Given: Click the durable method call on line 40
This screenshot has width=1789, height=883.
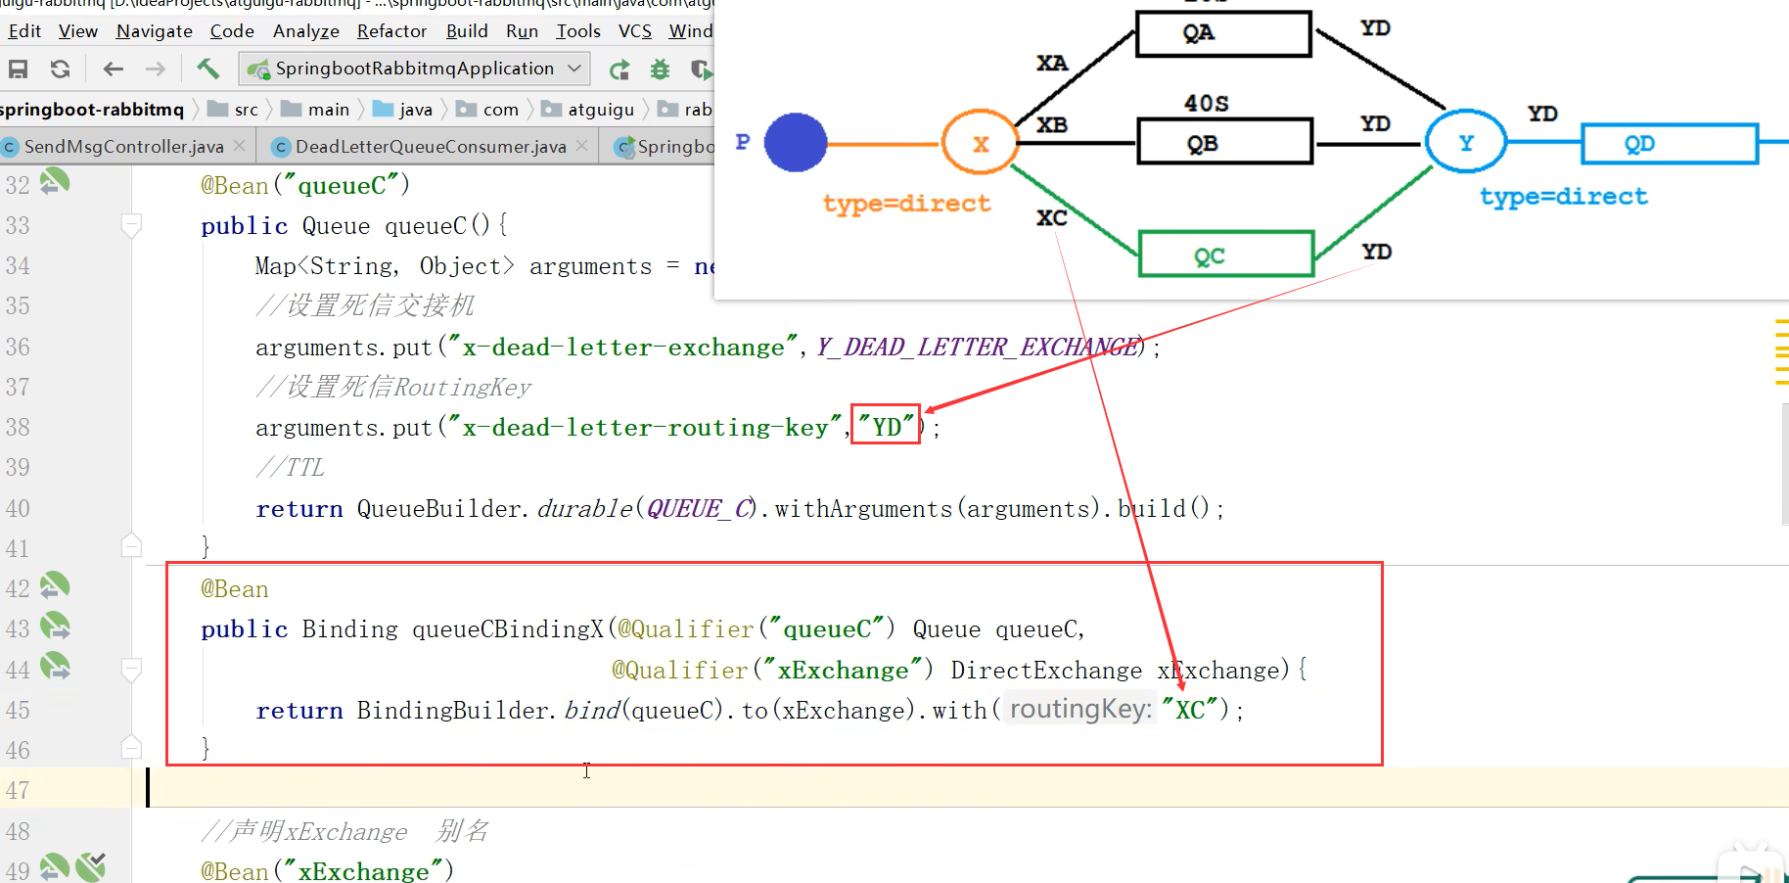Looking at the screenshot, I should point(585,508).
